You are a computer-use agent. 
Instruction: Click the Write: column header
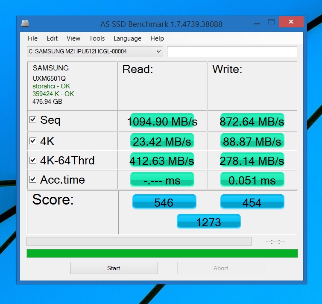(227, 69)
